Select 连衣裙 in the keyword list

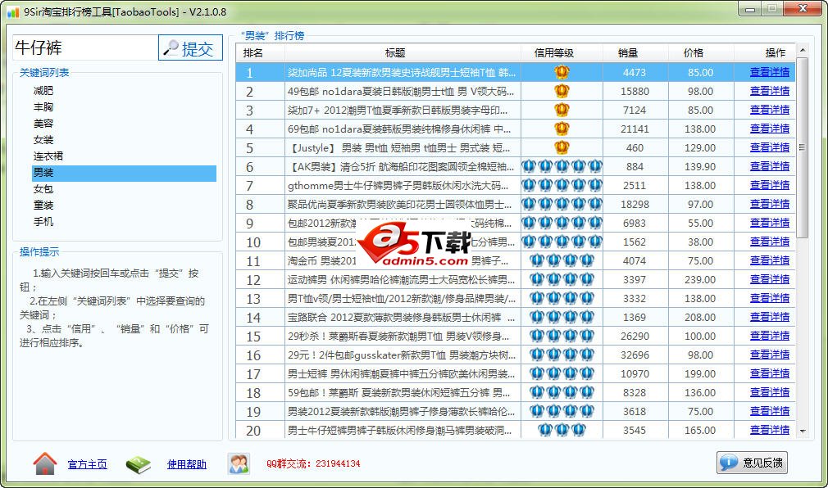pyautogui.click(x=48, y=156)
